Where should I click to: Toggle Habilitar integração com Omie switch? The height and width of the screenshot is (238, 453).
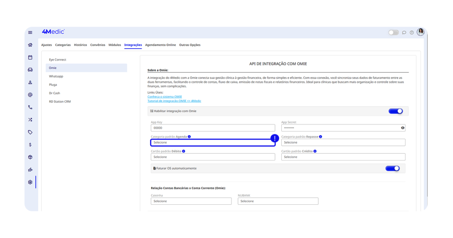click(x=395, y=111)
